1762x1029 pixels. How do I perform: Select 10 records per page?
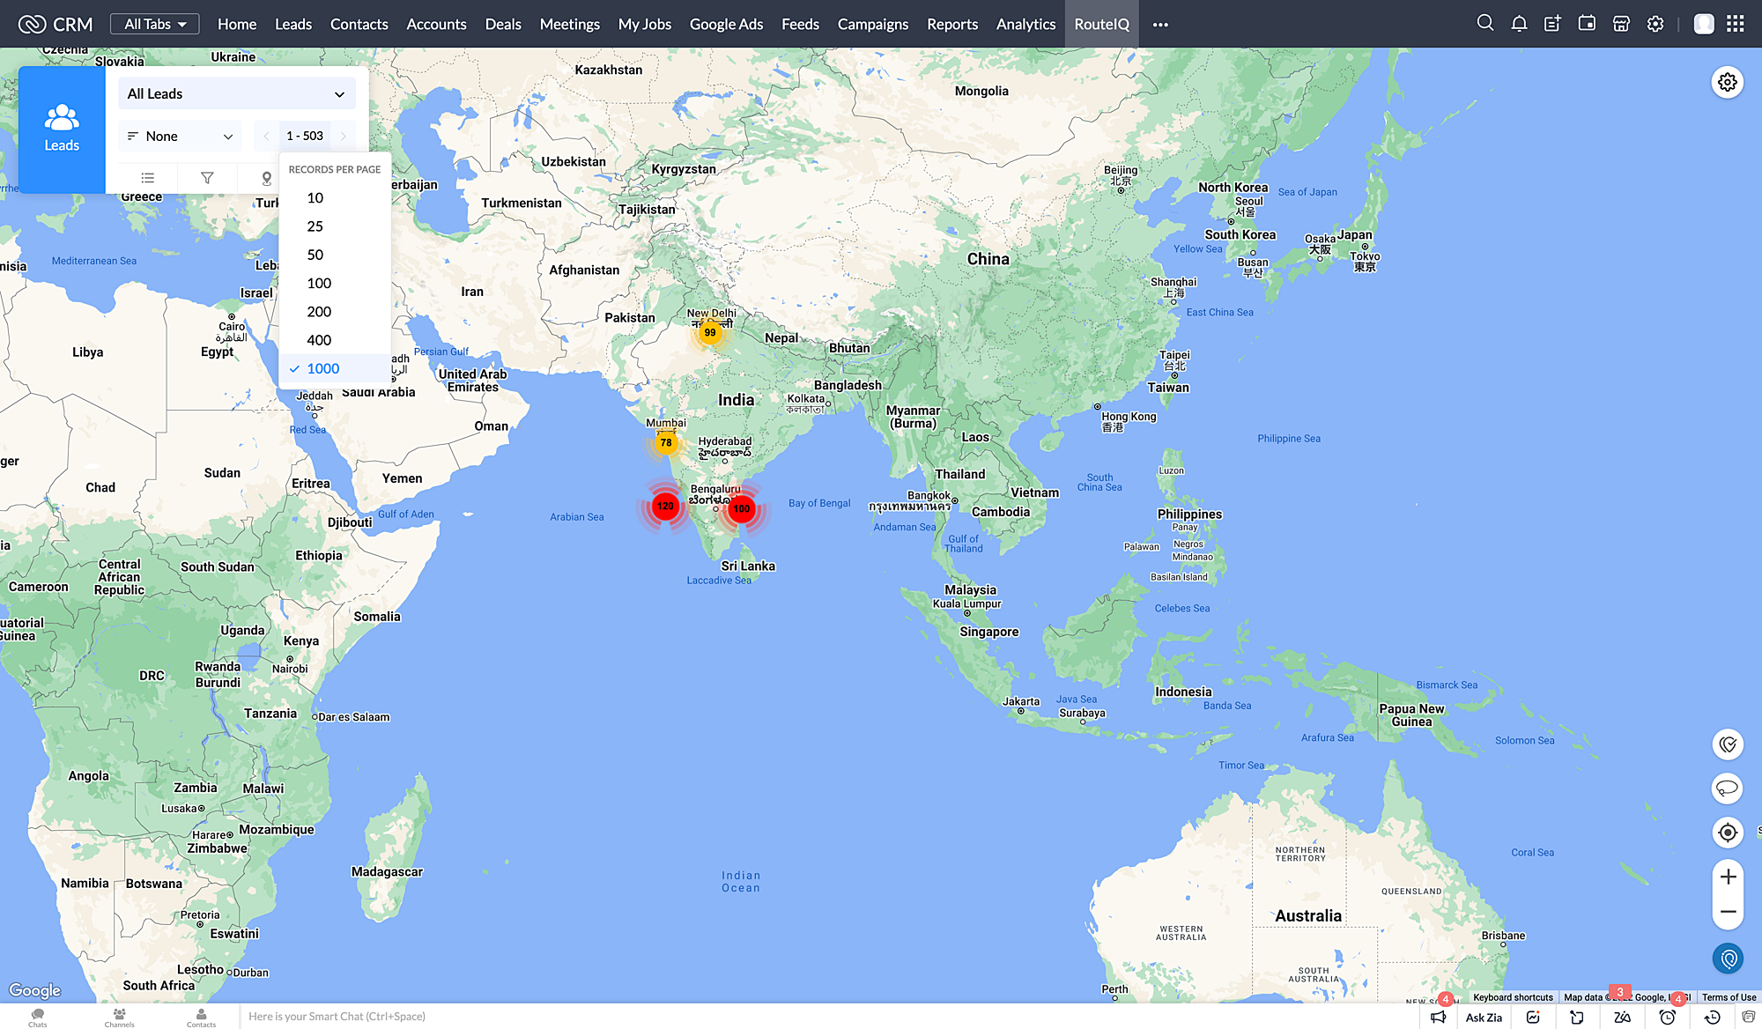click(x=335, y=197)
